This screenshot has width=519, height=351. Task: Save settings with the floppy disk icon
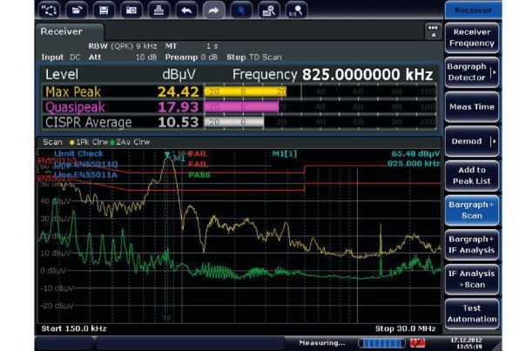[104, 10]
